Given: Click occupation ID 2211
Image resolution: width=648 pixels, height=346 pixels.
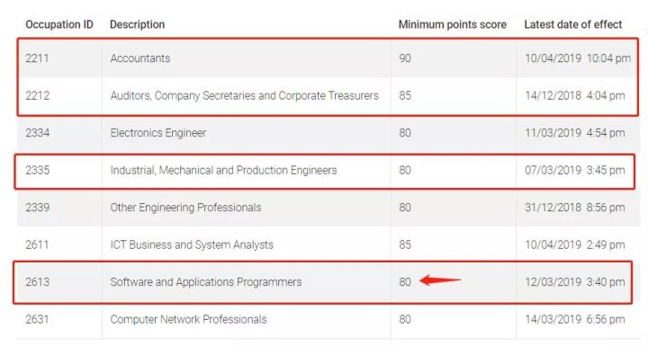Looking at the screenshot, I should click(37, 58).
